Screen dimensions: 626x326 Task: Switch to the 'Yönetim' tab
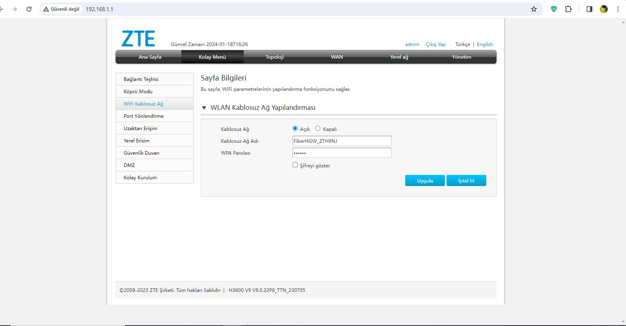coord(461,57)
